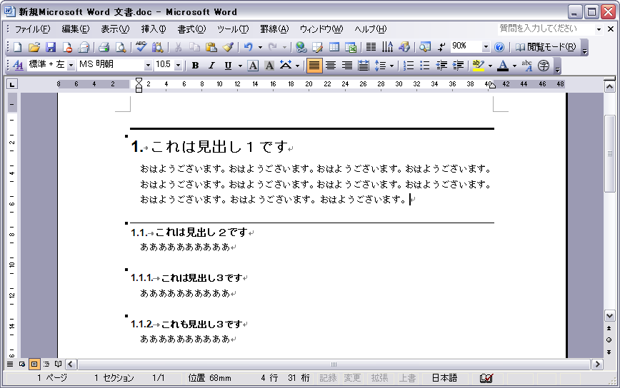The height and width of the screenshot is (388, 620).
Task: Toggle distributed text alignment
Action: 364,66
